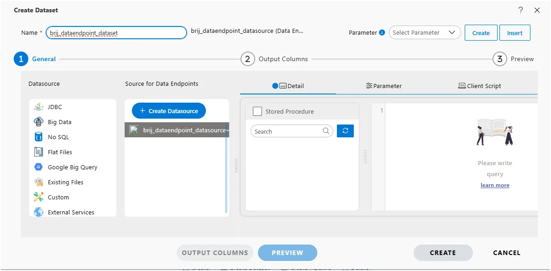Open the Select Parameter dropdown
551x271 pixels.
pyautogui.click(x=425, y=32)
